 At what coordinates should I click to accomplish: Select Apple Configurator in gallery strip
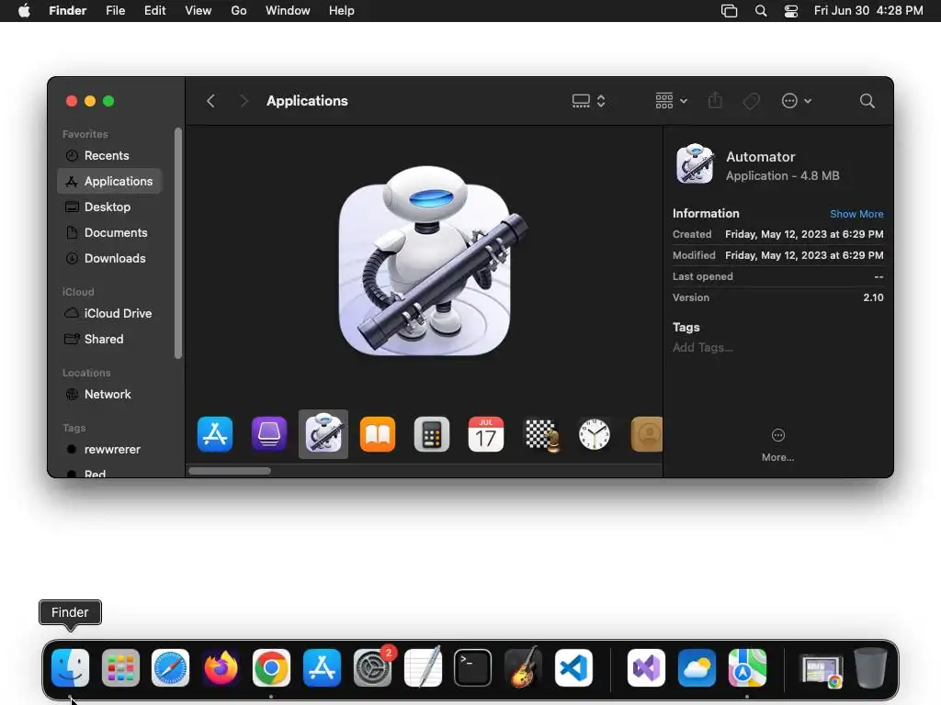pyautogui.click(x=269, y=434)
